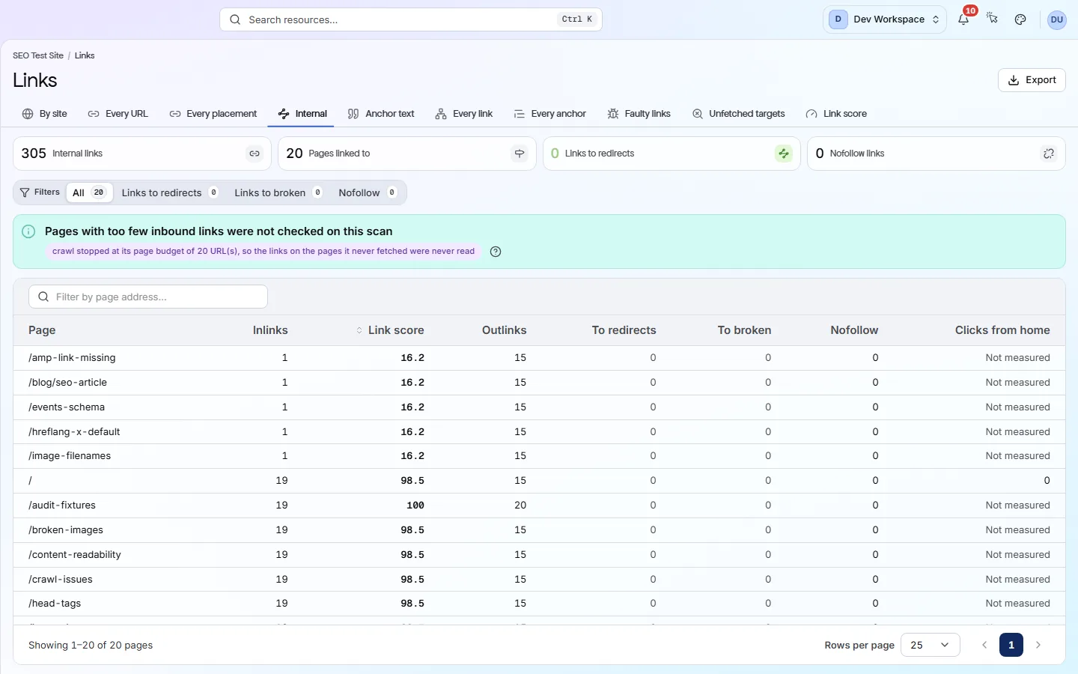This screenshot has width=1078, height=674.
Task: Open the notifications bell
Action: point(963,19)
